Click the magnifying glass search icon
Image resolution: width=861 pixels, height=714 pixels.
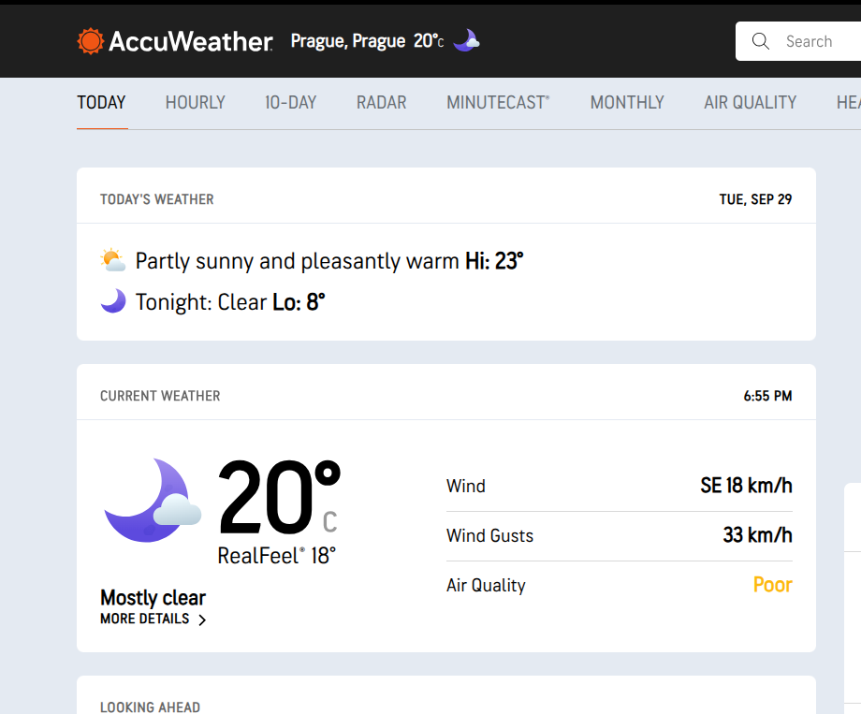click(761, 41)
